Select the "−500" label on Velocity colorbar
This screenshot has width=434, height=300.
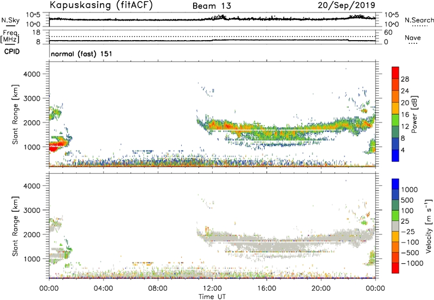click(x=410, y=253)
